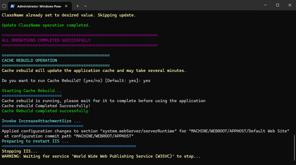296x165 pixels.
Task: Click the W3SVC WARNING message line
Action: 101,156
